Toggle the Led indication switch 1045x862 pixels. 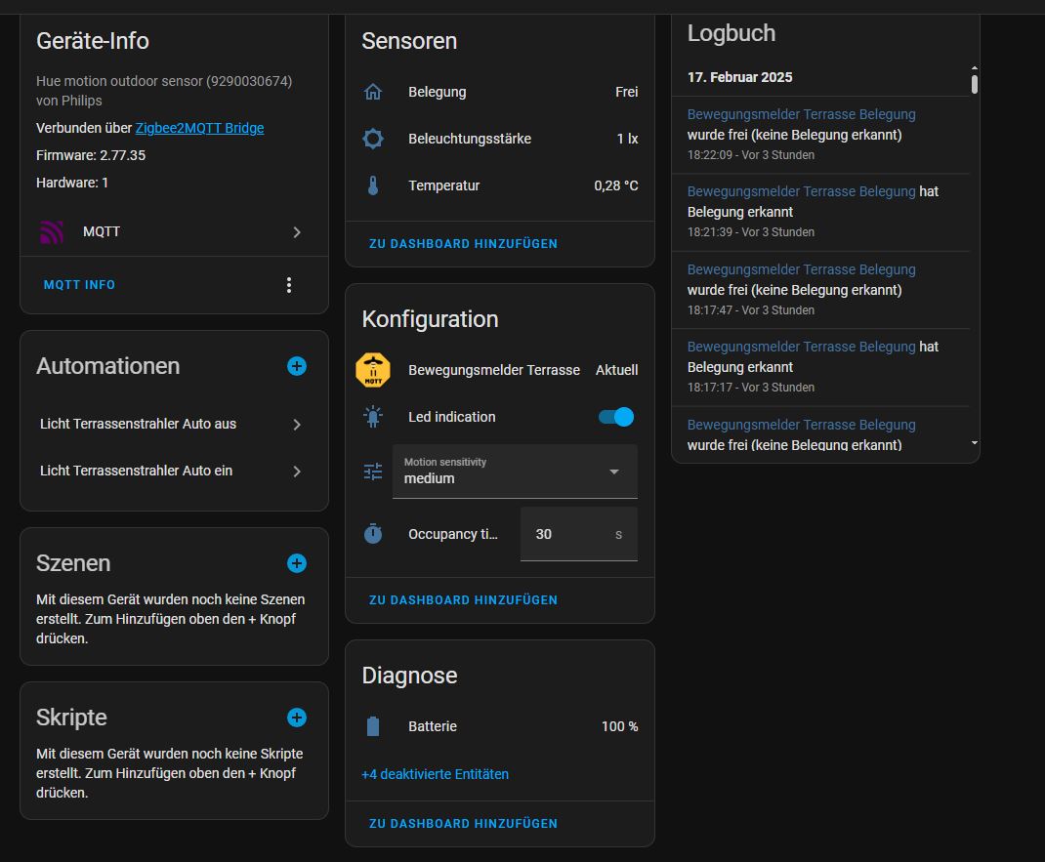[616, 417]
